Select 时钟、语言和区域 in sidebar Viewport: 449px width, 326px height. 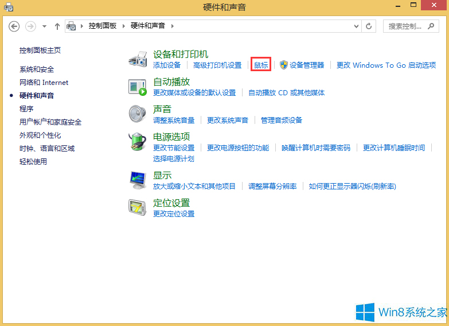pos(47,149)
